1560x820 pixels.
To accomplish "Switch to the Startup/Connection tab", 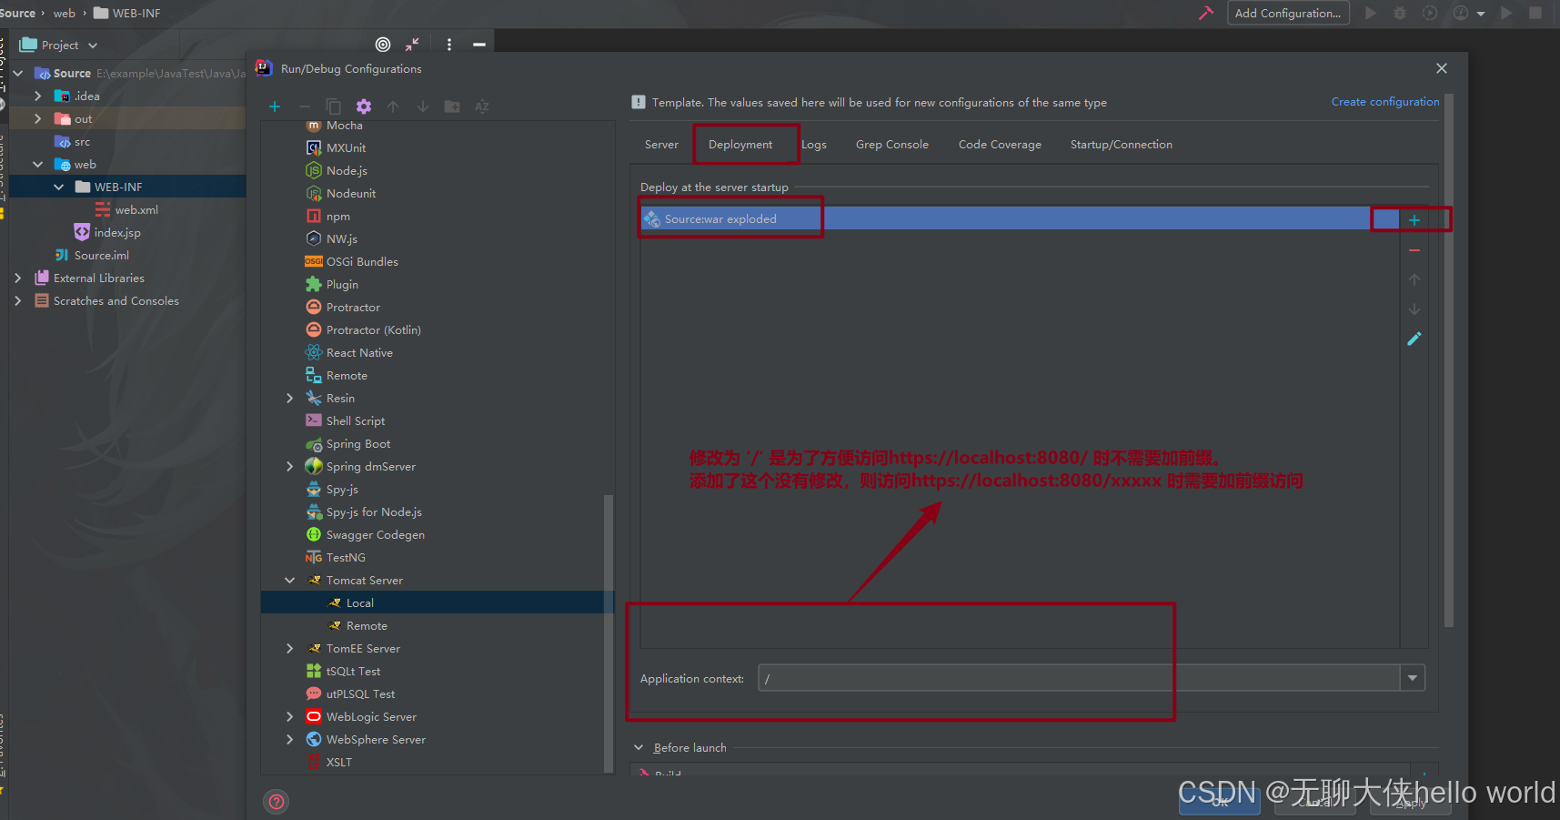I will click(1121, 145).
